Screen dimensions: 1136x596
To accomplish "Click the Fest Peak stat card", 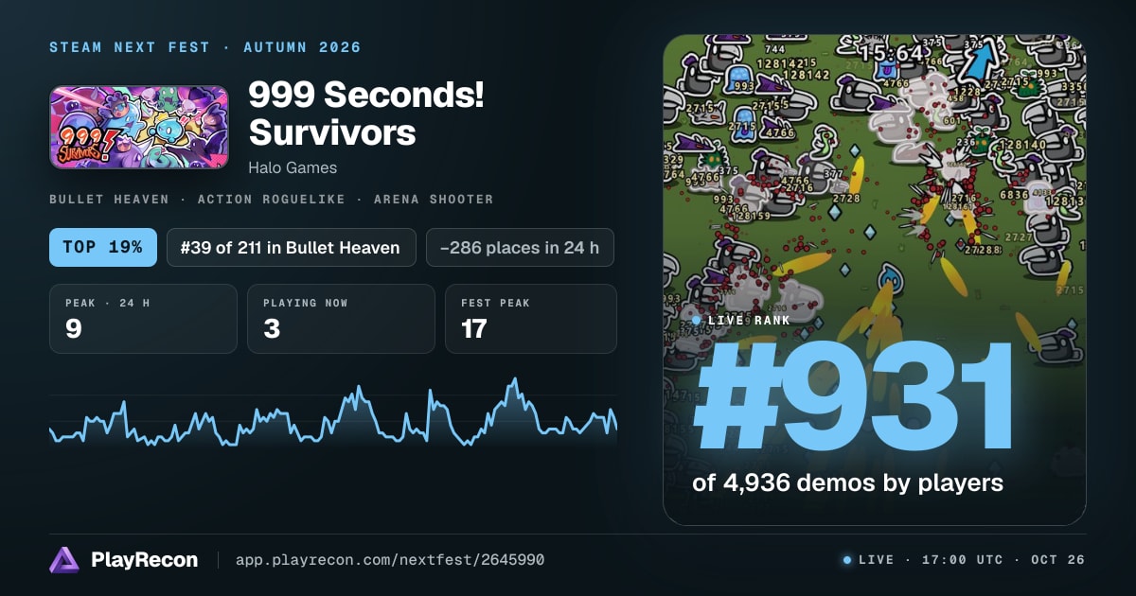I will point(530,319).
